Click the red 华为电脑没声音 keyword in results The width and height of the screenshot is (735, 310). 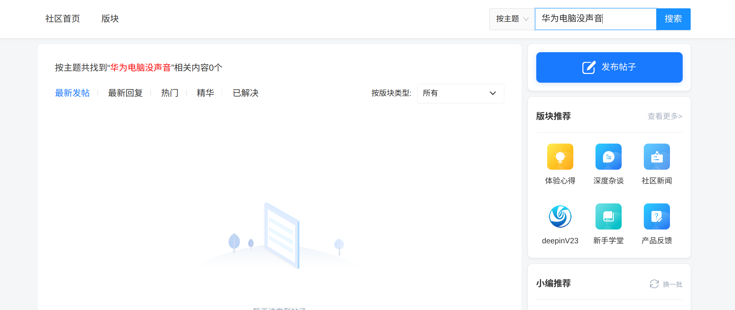(x=141, y=68)
